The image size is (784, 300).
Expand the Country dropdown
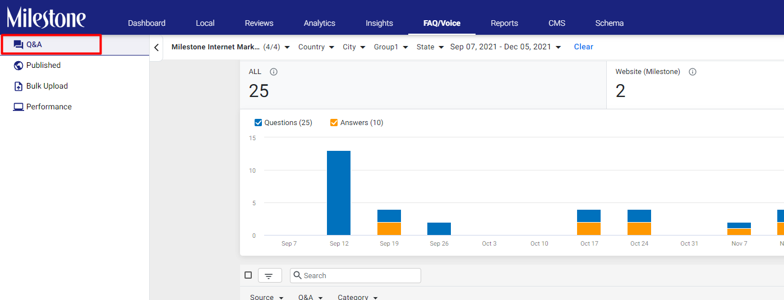316,47
